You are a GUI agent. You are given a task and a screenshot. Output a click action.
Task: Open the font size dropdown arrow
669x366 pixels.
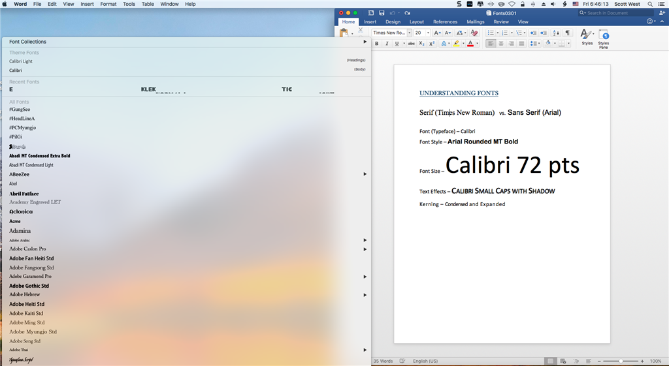[x=428, y=33]
